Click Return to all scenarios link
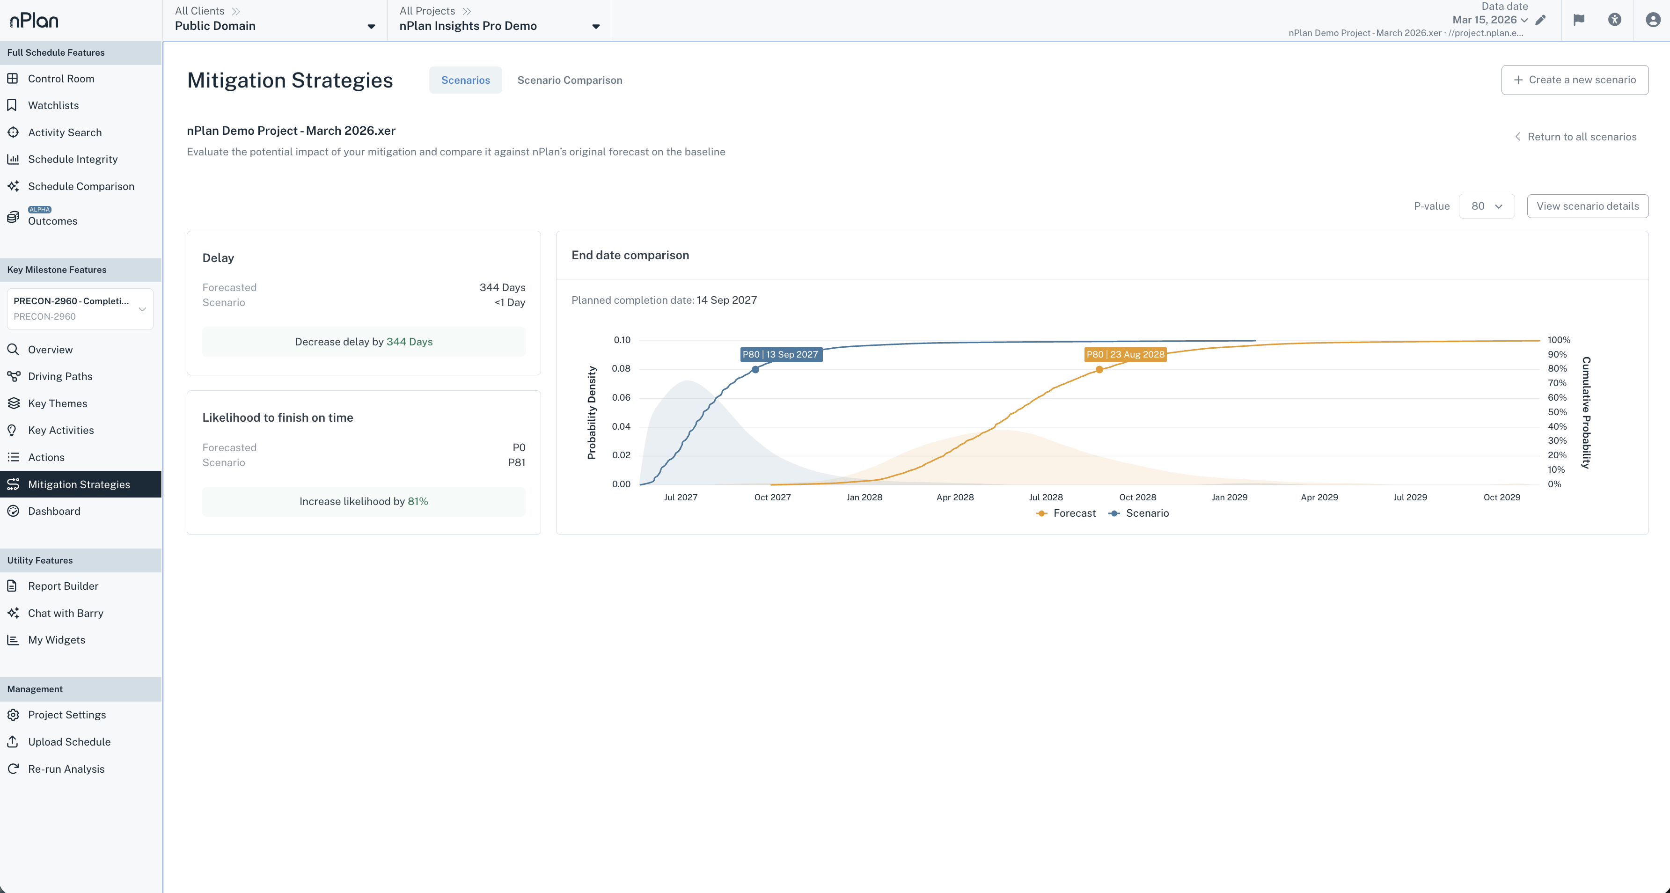This screenshot has height=893, width=1670. 1575,137
